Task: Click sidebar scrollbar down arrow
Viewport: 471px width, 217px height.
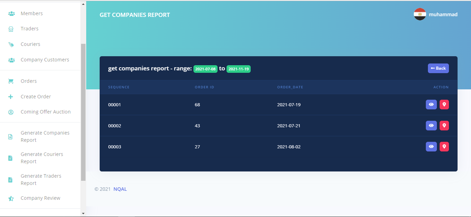Action: [x=83, y=214]
